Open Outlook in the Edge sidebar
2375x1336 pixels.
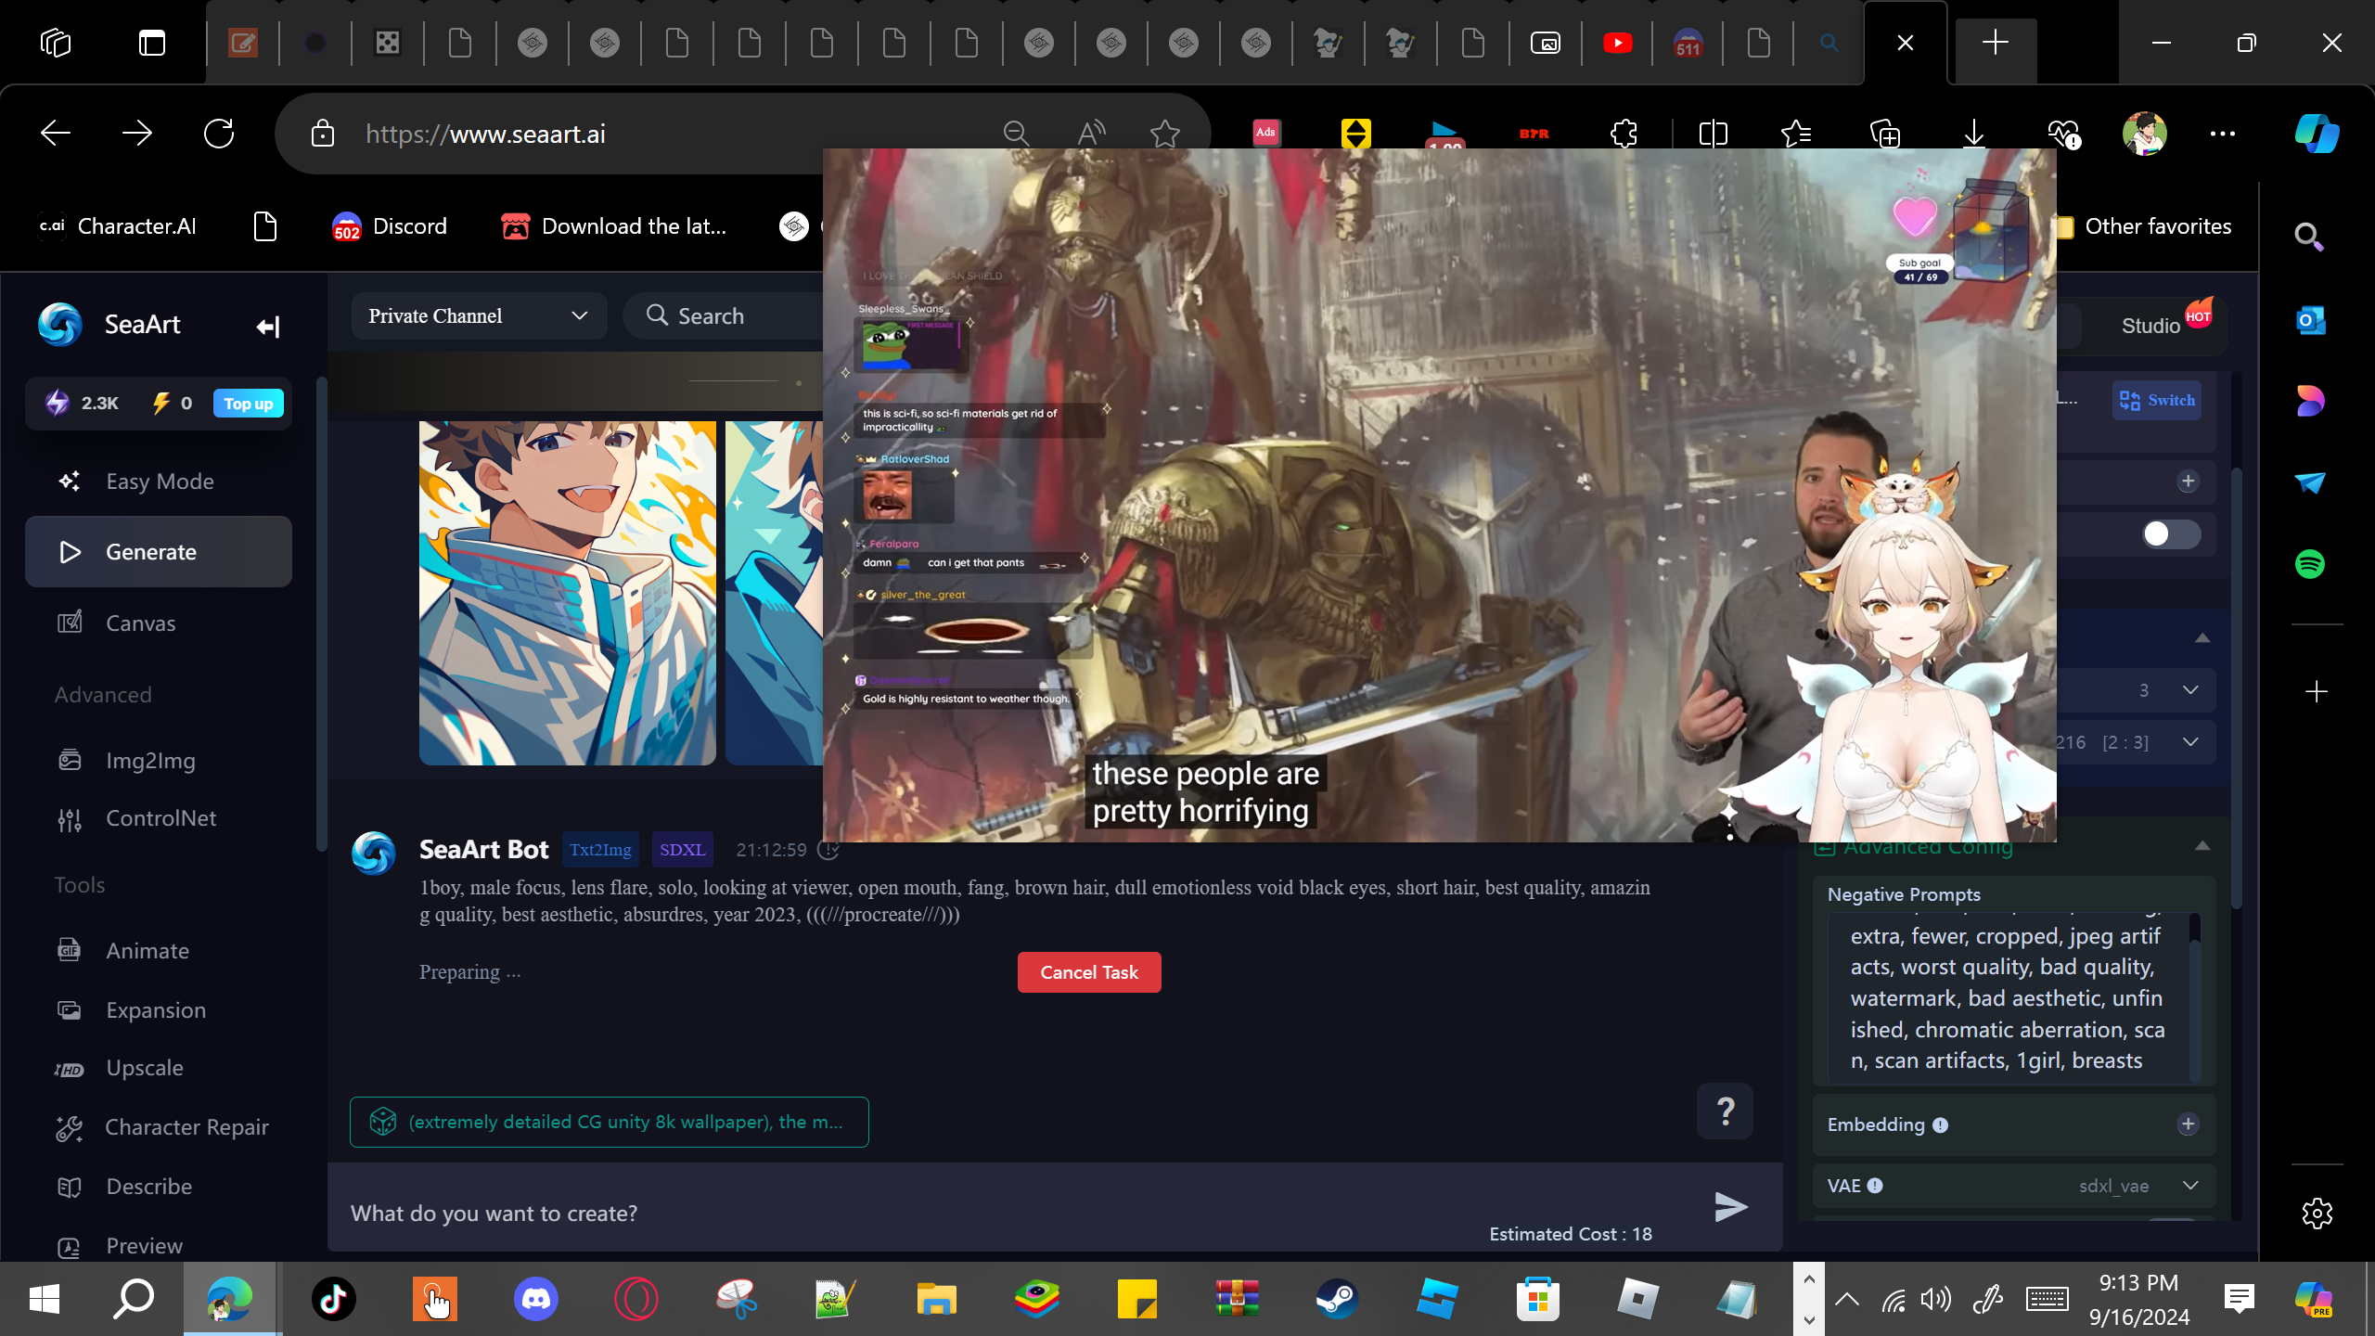click(x=2310, y=321)
